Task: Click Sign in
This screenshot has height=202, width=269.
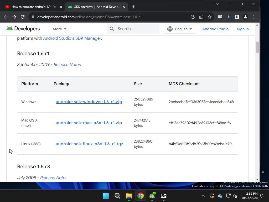Action: [243, 29]
